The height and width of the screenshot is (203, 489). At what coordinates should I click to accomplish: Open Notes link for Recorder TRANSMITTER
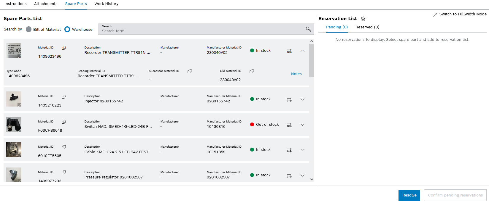[x=296, y=74]
